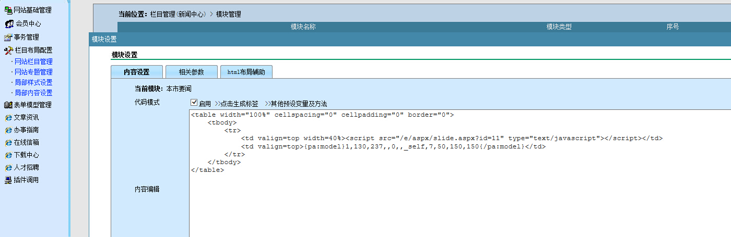Viewport: 731px width, 237px height.
Task: Toggle the 启用 code mode checkbox
Action: tap(194, 103)
